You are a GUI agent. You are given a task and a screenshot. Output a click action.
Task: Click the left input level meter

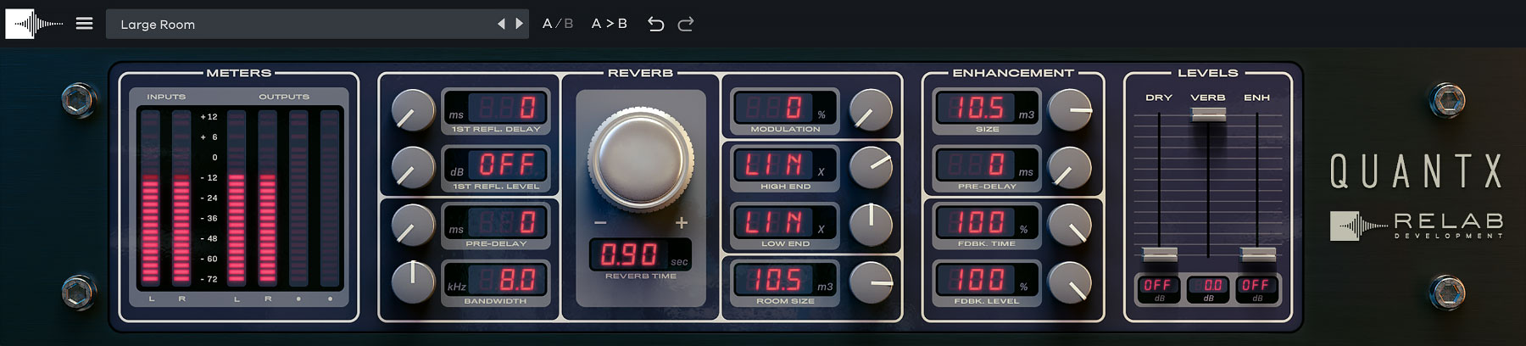tap(151, 197)
